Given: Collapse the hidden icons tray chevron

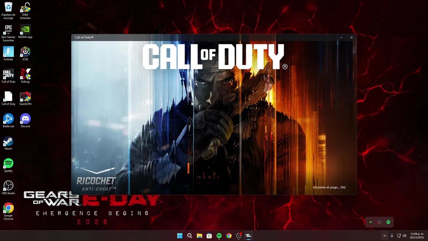Looking at the screenshot, I should coord(385,236).
